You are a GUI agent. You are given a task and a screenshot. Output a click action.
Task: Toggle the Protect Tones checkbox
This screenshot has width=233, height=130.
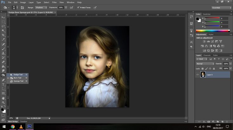78,7
